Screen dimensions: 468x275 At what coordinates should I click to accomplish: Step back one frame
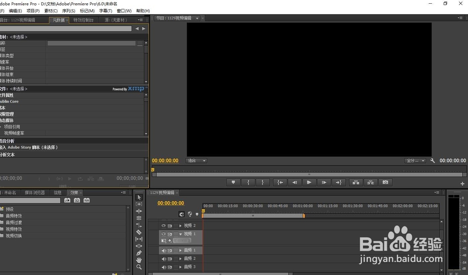pos(294,183)
